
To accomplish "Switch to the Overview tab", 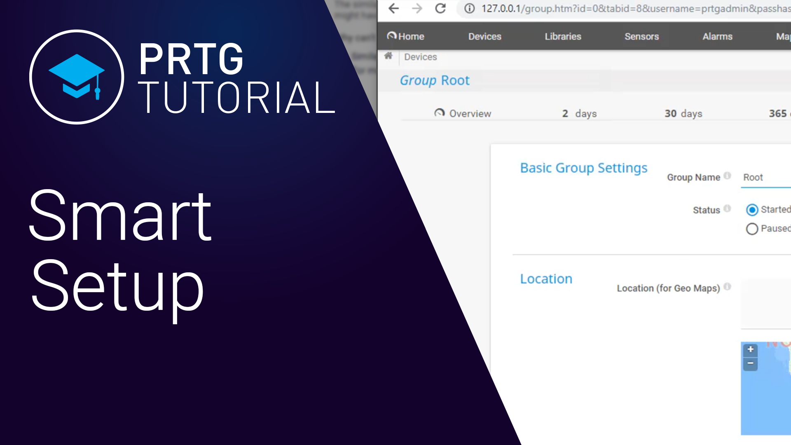I will 463,113.
